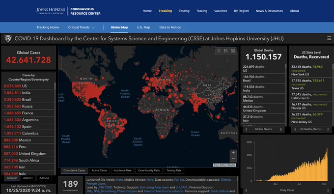Viewport: 334px width, 194px height.
Task: Select France row in cases list
Action: pyautogui.click(x=28, y=113)
